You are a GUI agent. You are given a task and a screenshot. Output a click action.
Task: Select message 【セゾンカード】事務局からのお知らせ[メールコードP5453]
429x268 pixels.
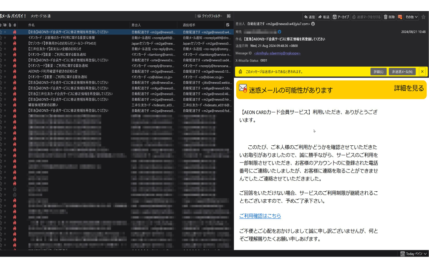(62, 44)
